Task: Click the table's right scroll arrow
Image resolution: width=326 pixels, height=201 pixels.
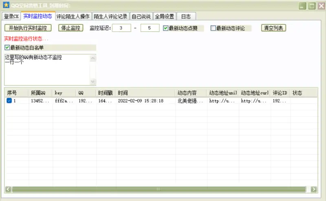Action: click(x=313, y=189)
